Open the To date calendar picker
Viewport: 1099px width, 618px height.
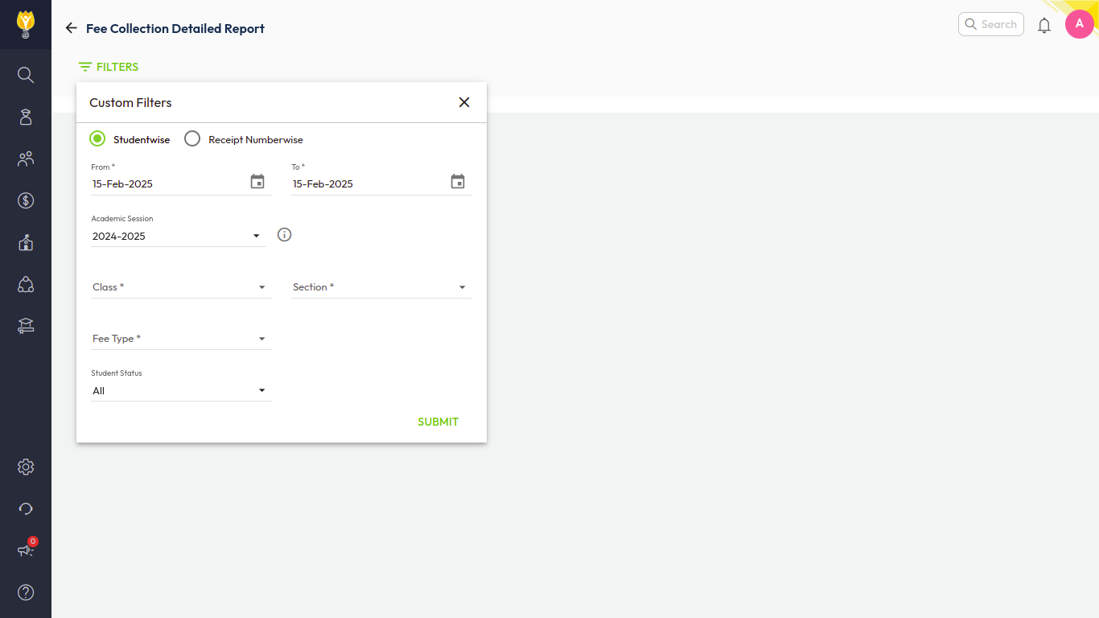tap(458, 182)
